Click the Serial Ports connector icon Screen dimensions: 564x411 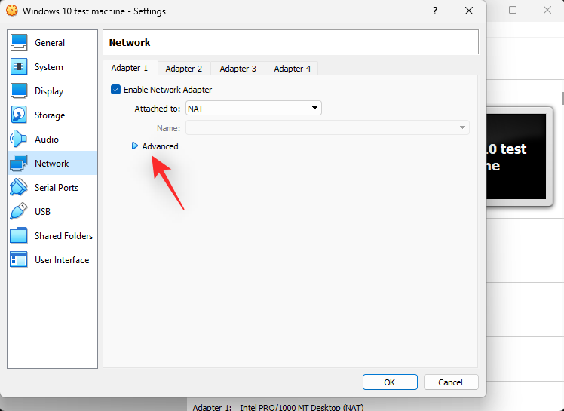(x=19, y=187)
